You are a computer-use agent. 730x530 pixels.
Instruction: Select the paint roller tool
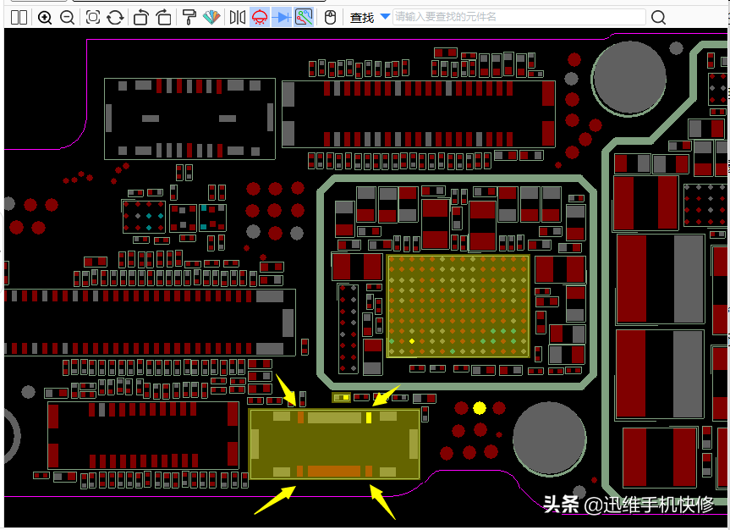tap(189, 18)
